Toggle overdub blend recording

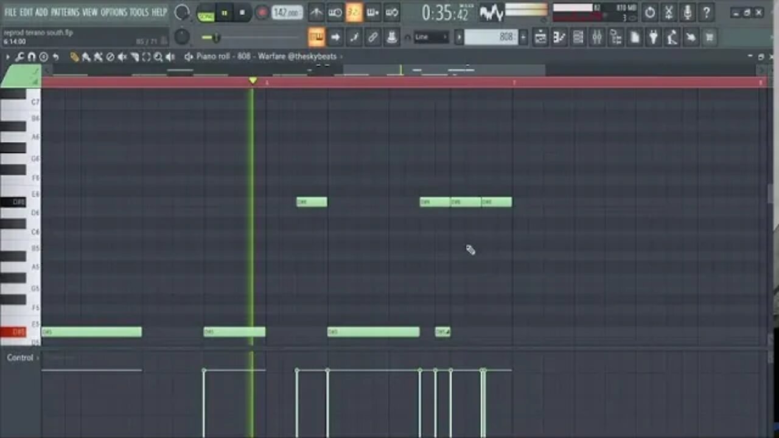(x=373, y=12)
